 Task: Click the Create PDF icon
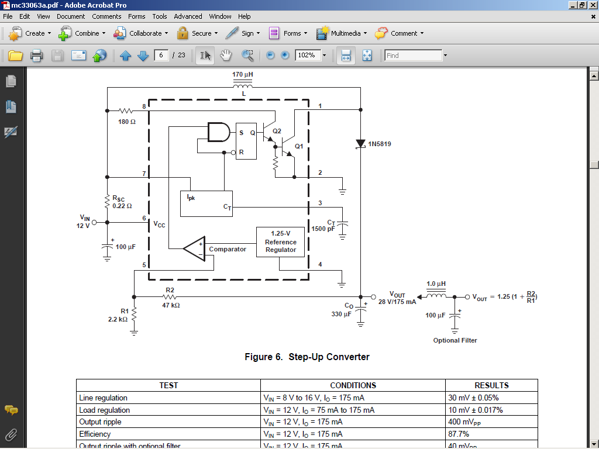click(15, 33)
